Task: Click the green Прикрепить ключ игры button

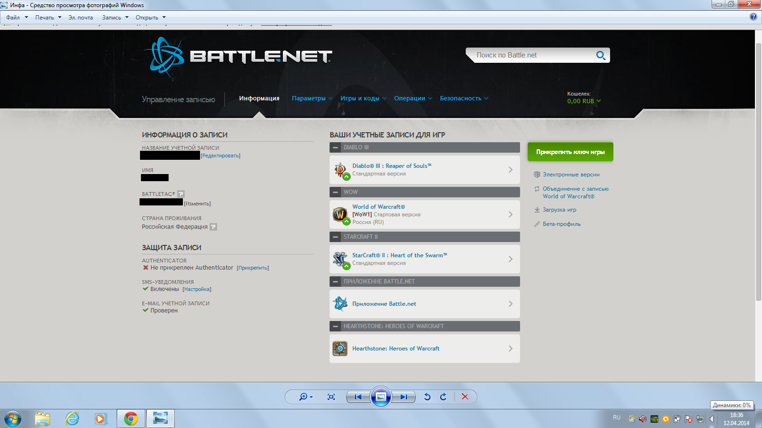Action: tap(570, 152)
